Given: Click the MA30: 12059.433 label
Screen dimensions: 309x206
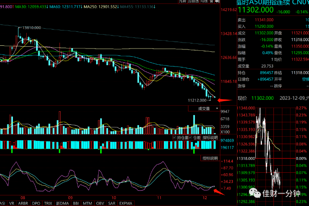Looking at the screenshot, I should pyautogui.click(x=31, y=7).
